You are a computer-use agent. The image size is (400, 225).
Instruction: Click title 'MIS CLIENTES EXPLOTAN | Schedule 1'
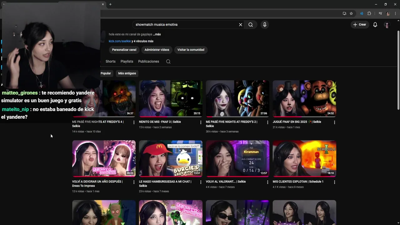click(x=298, y=182)
